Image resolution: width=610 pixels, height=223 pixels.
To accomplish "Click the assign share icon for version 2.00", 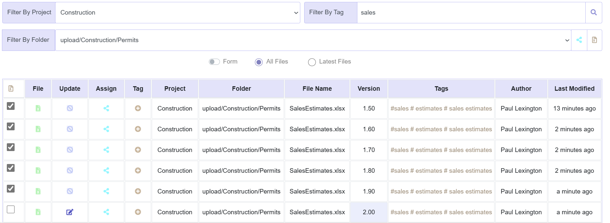I will (x=106, y=212).
